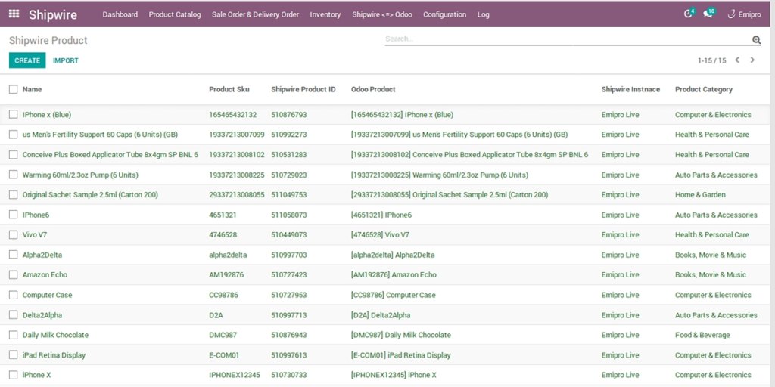The image size is (775, 387).
Task: Sort by Product Sku column header
Action: click(229, 89)
